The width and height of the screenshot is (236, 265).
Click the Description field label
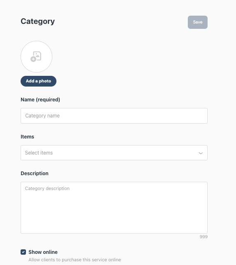coord(35,174)
